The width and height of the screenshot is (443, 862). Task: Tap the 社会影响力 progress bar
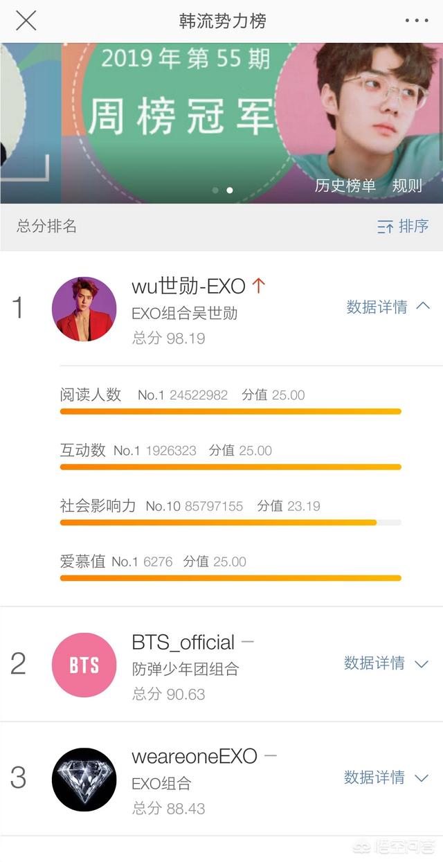pos(230,522)
